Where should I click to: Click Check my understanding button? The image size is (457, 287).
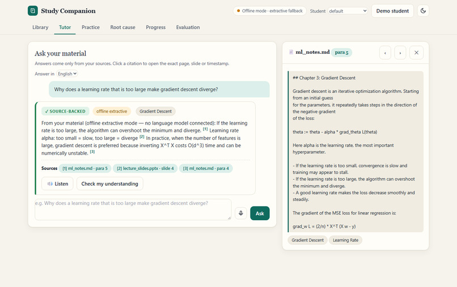(x=109, y=183)
